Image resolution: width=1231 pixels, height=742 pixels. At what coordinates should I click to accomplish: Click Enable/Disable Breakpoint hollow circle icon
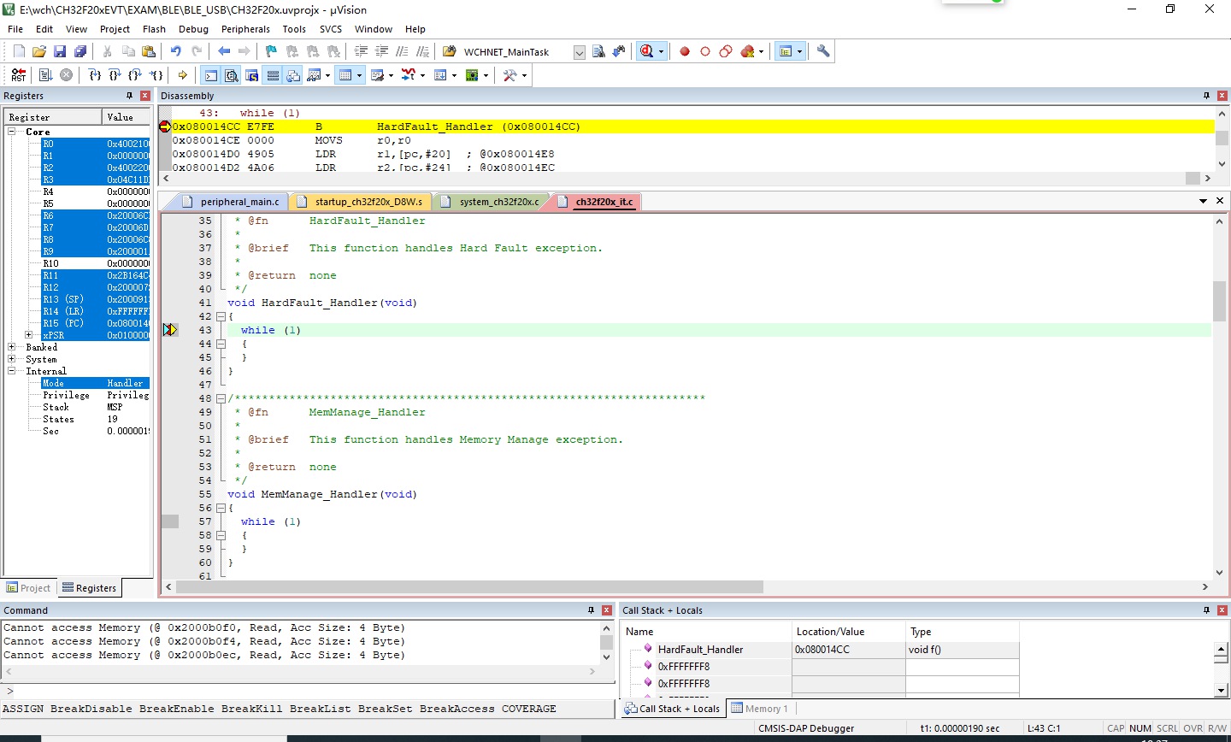click(705, 51)
